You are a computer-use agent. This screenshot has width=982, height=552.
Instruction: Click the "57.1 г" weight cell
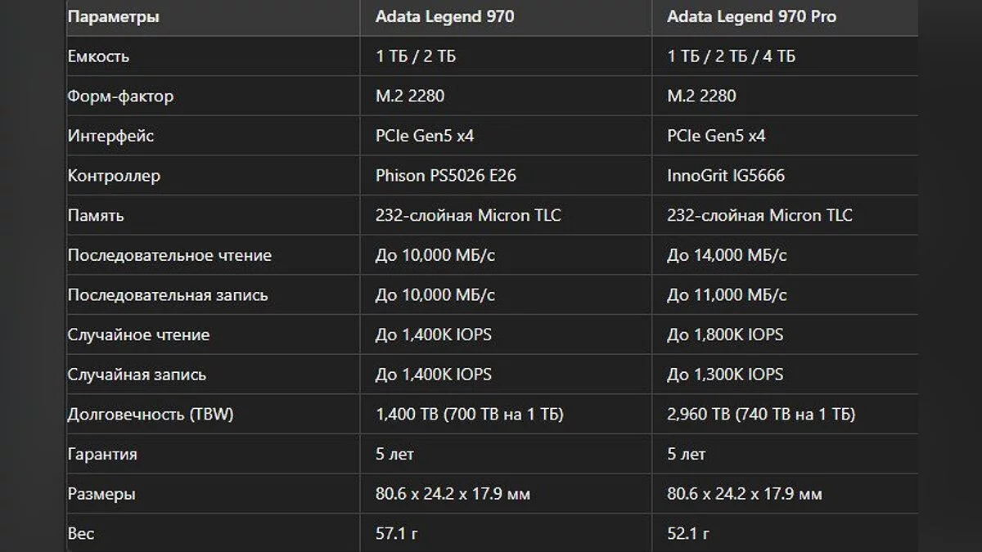(x=397, y=534)
